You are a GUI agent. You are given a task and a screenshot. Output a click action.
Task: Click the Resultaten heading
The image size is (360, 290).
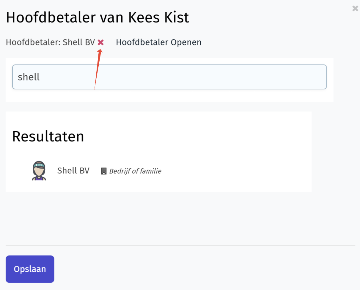pyautogui.click(x=48, y=137)
